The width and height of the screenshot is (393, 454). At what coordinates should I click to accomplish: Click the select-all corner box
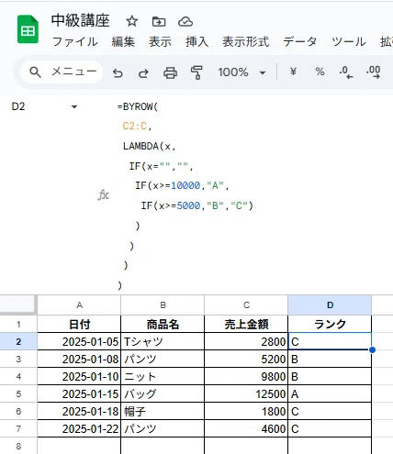17,305
